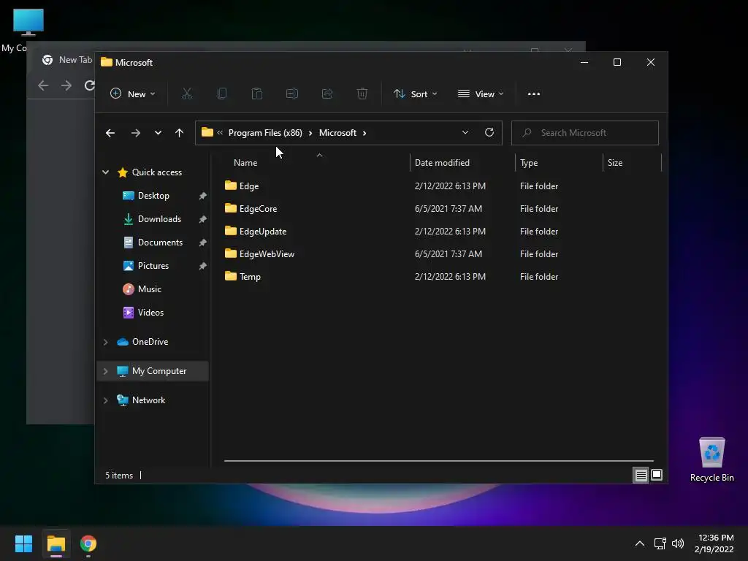This screenshot has width=748, height=561.
Task: Click the Copy icon in toolbar
Action: (222, 94)
